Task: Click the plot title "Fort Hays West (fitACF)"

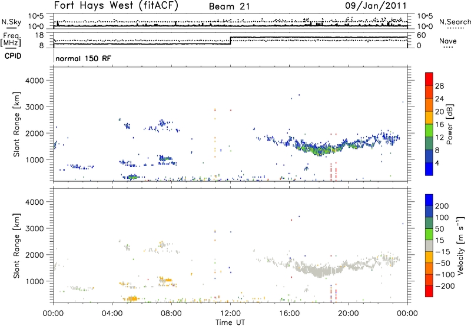Action: coord(116,5)
